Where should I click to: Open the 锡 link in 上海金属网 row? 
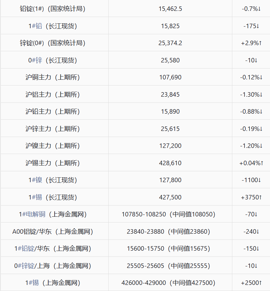pos(35,283)
